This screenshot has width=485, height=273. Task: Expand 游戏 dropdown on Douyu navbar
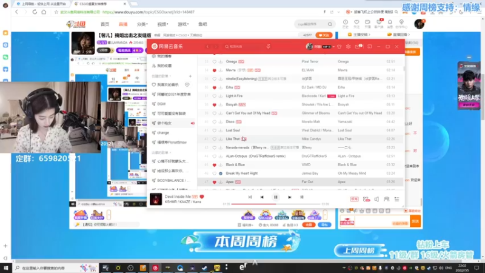point(183,24)
